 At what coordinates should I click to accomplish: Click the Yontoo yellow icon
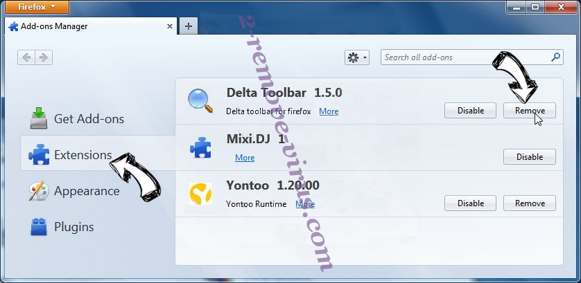pyautogui.click(x=200, y=194)
